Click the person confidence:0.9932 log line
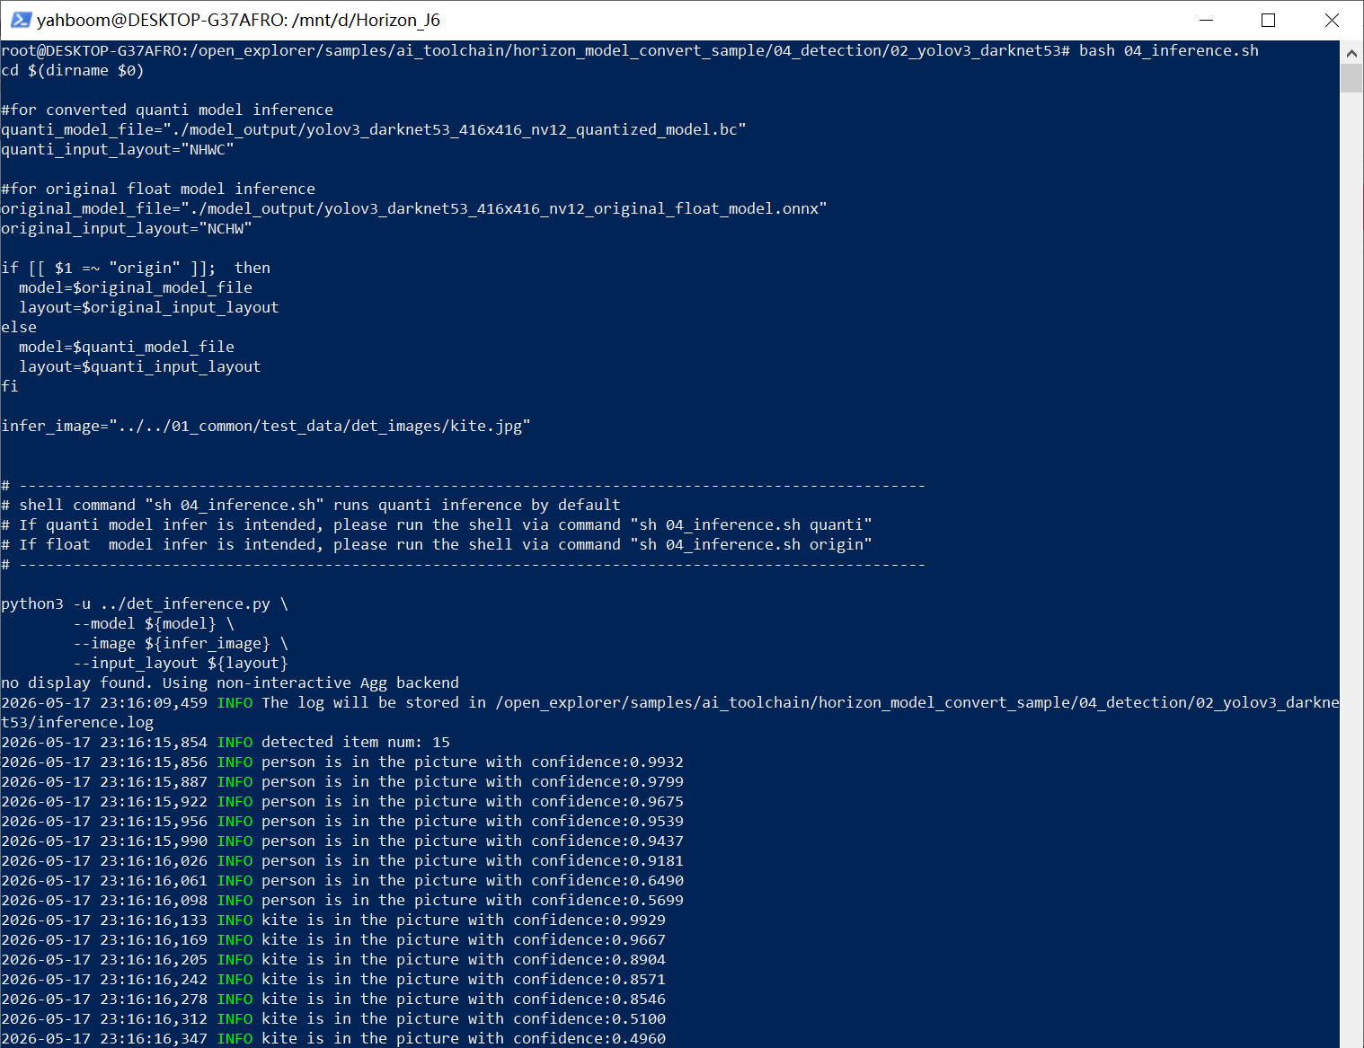 coord(342,762)
